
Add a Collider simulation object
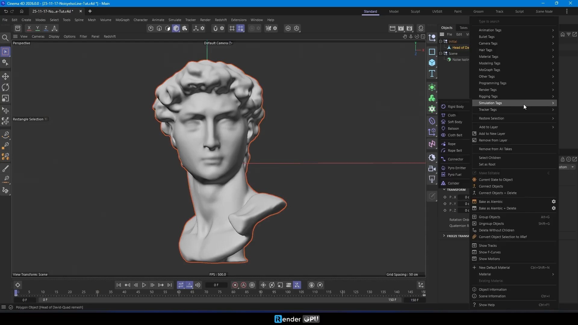point(453,183)
